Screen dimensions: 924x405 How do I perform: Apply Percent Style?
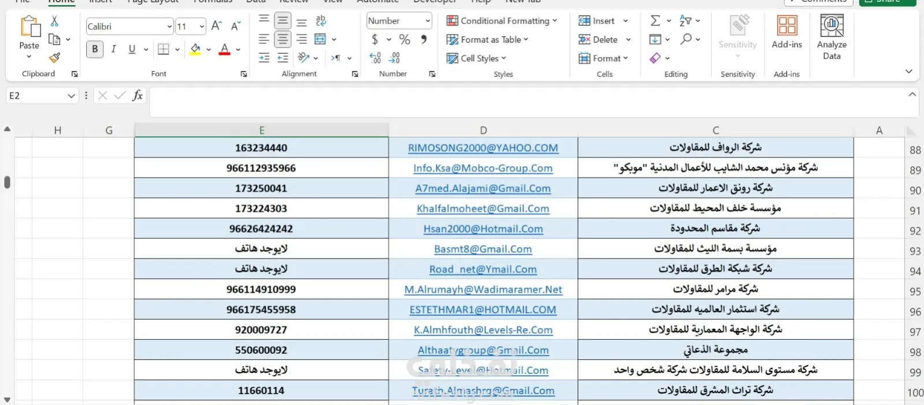[x=405, y=39]
